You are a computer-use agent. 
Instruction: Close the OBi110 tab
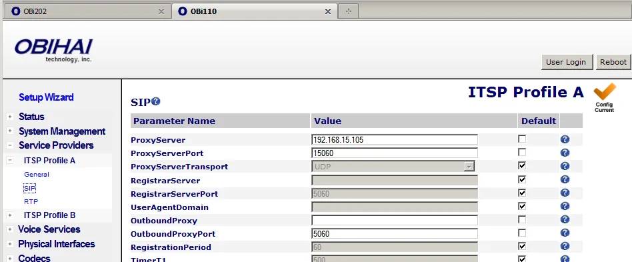pos(328,12)
